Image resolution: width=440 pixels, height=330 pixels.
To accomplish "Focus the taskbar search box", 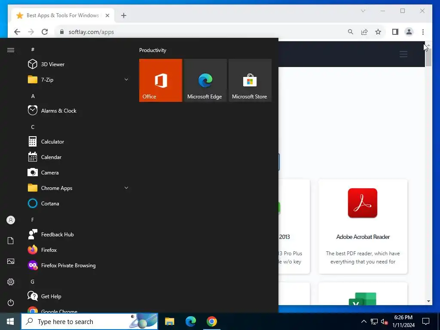I will click(x=89, y=321).
